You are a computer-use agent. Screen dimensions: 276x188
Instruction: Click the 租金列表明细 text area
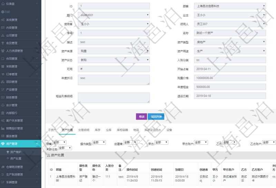[114, 98]
